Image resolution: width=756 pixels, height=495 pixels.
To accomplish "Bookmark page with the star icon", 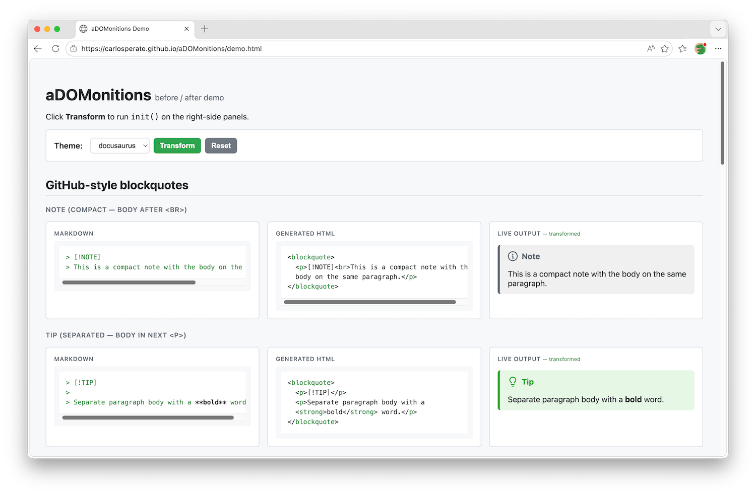I will point(665,49).
